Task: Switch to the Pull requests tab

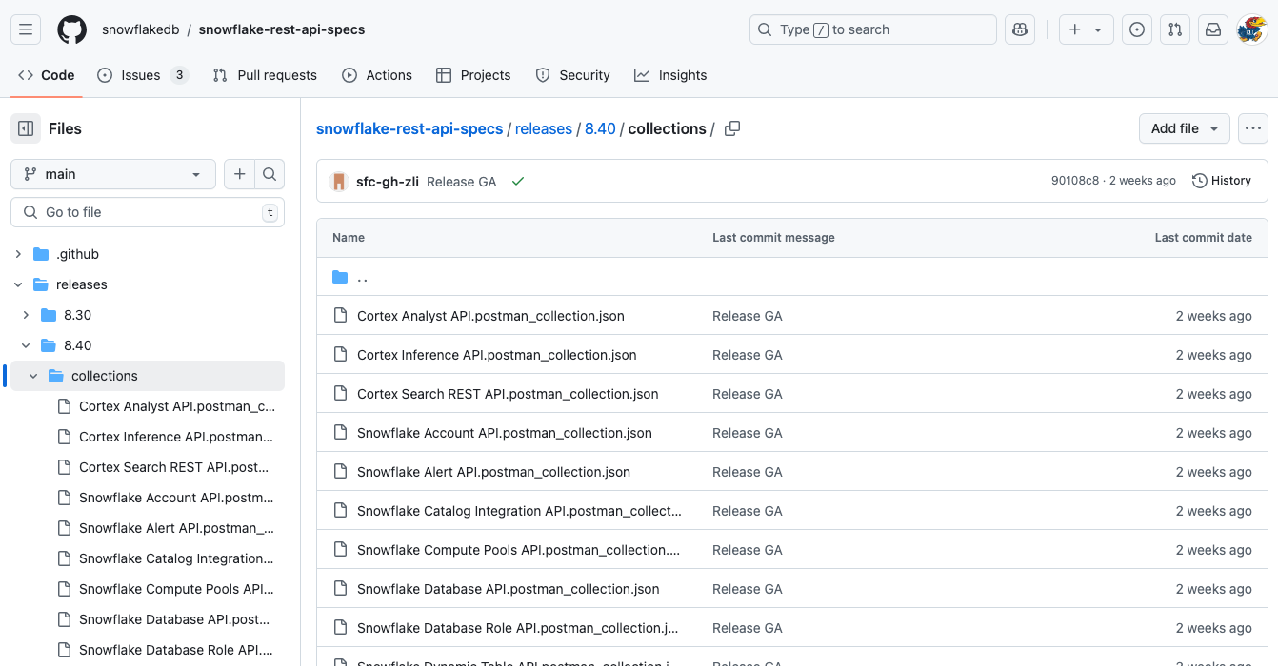Action: coord(265,75)
